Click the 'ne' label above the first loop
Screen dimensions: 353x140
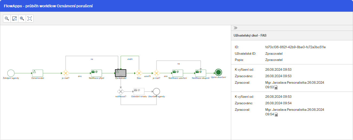coord(92,59)
